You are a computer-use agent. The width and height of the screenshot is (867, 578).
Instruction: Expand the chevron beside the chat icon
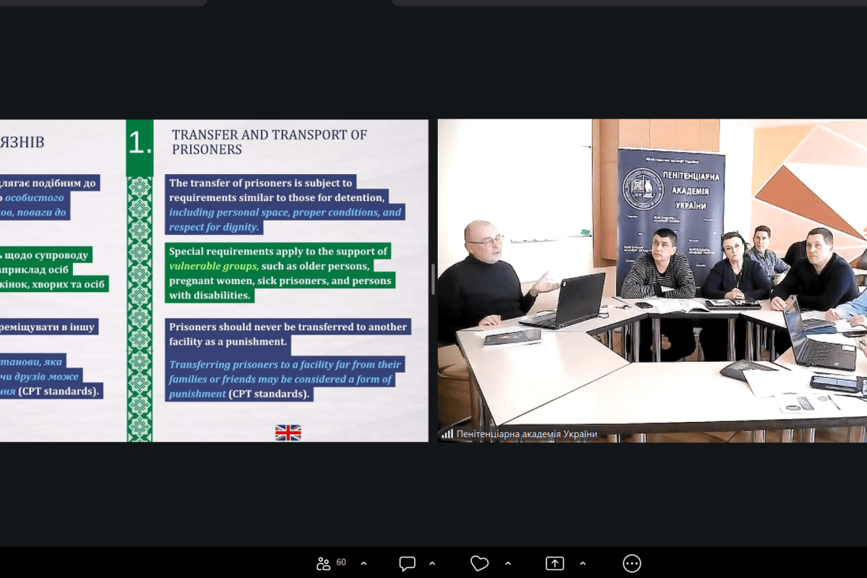[x=432, y=564]
